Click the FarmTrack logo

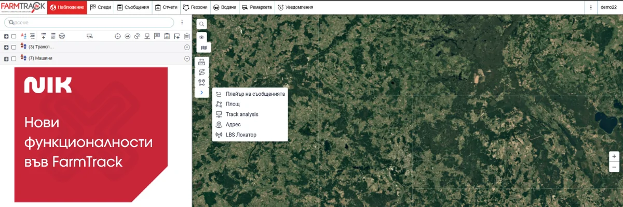23,7
